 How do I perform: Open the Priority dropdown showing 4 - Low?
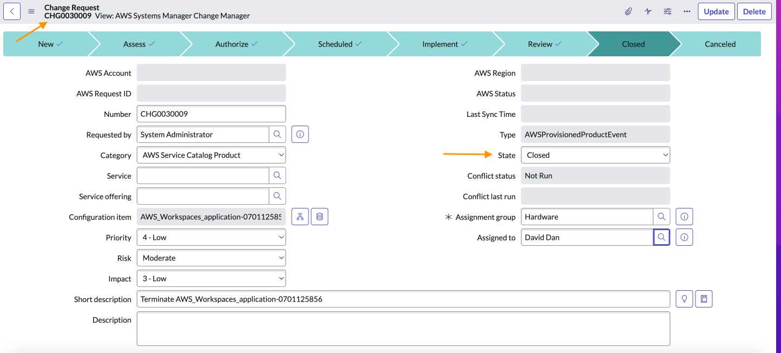tap(211, 237)
